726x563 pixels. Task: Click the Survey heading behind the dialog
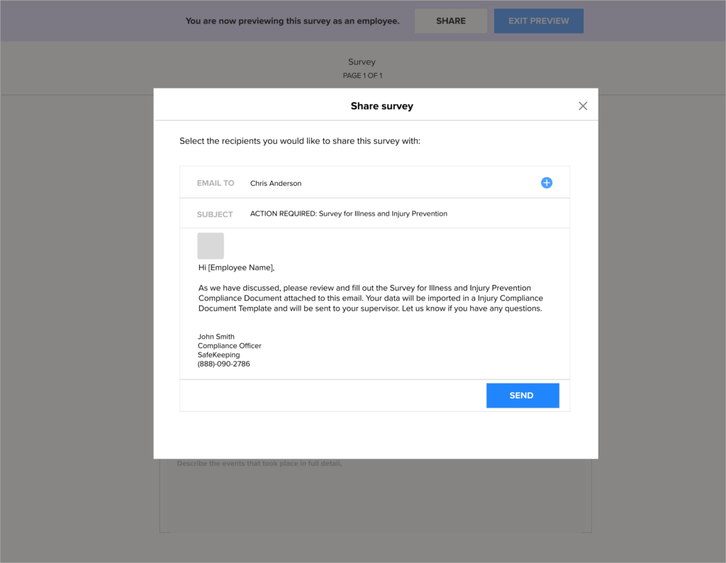pos(362,62)
